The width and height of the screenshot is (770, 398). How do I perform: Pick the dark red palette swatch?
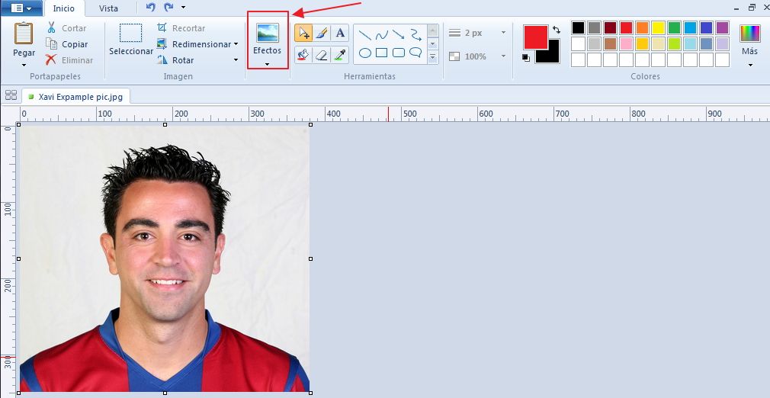610,27
